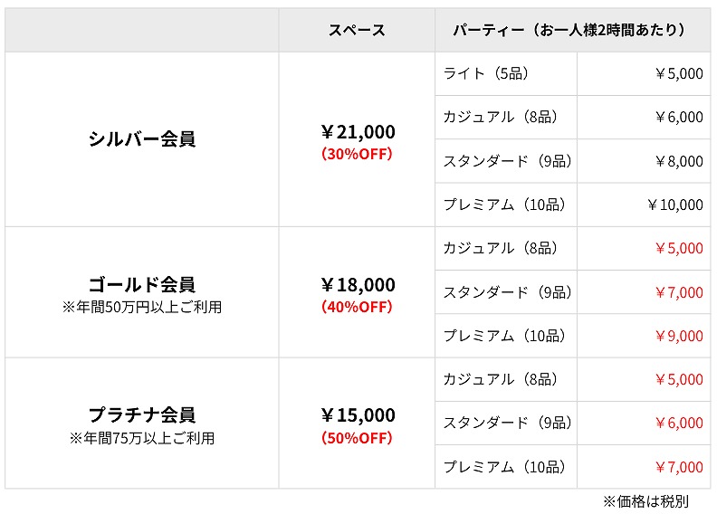Click the ※価格は税別 footnote

point(658,500)
